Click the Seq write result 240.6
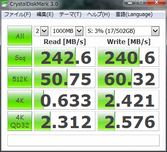 click(x=128, y=57)
